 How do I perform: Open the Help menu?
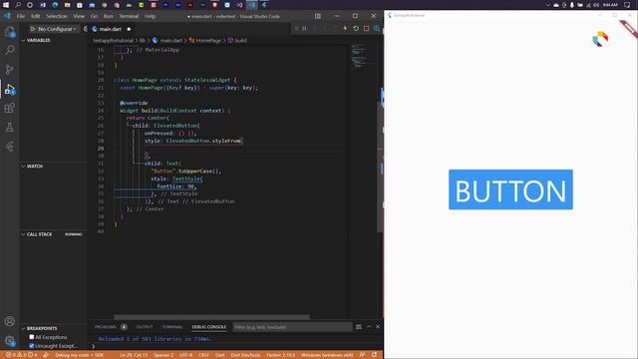(x=151, y=16)
